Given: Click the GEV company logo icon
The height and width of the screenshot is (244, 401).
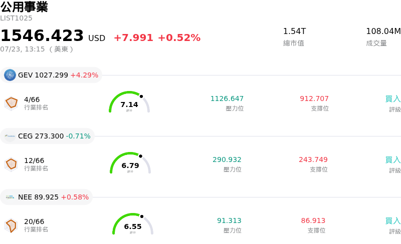Looking at the screenshot, I should (10, 75).
